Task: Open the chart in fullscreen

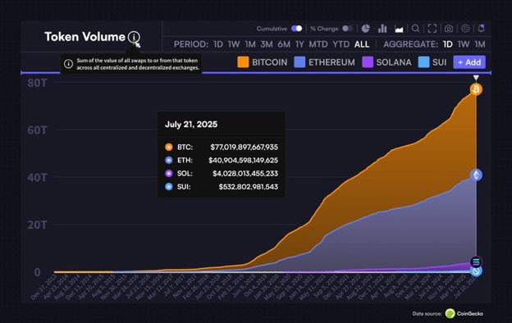Action: tap(432, 29)
